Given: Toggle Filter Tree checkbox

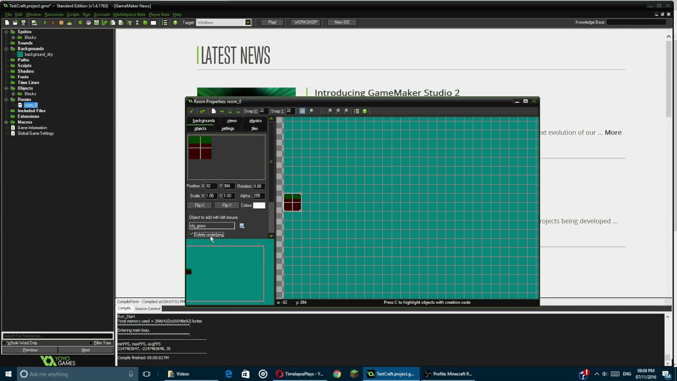Looking at the screenshot, I should [91, 343].
